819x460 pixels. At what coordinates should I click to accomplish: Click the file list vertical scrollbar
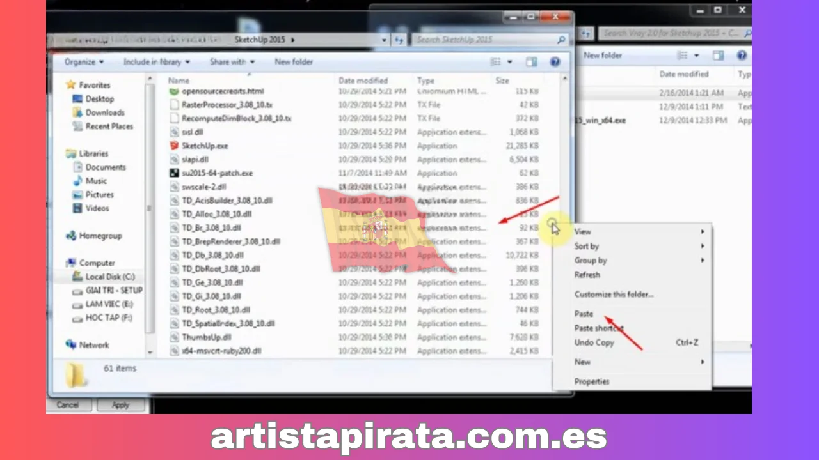(564, 215)
